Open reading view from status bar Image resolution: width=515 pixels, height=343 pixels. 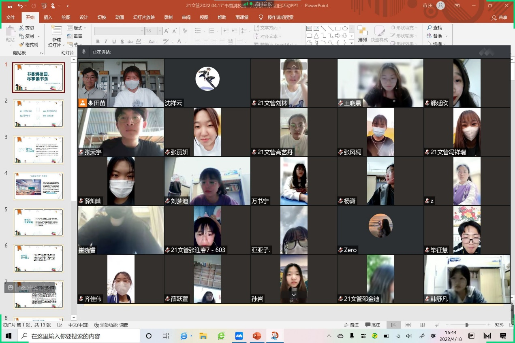tap(422, 325)
